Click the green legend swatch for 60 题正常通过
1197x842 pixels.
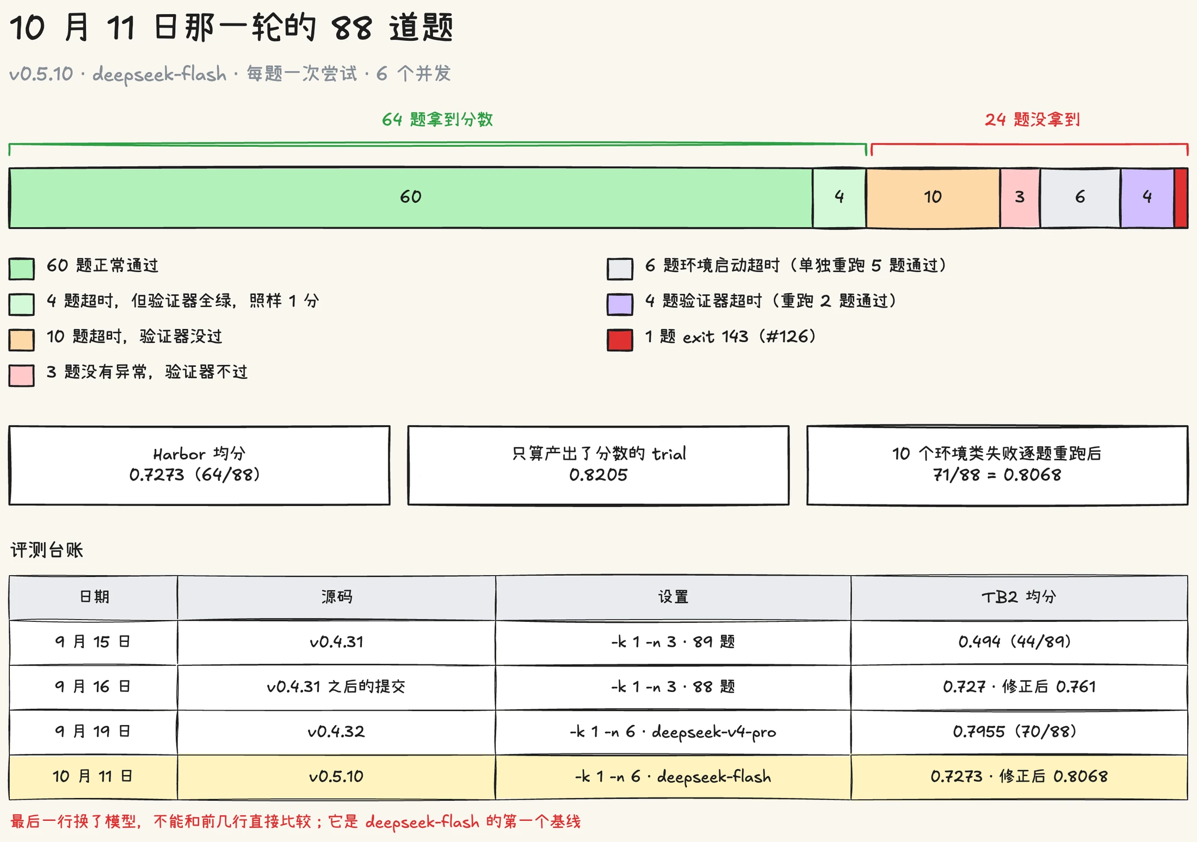(x=22, y=269)
